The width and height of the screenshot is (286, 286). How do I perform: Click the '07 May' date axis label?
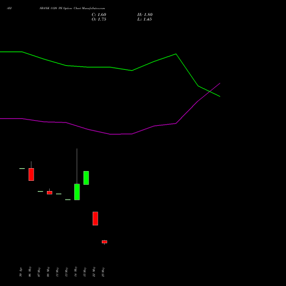coord(39,272)
